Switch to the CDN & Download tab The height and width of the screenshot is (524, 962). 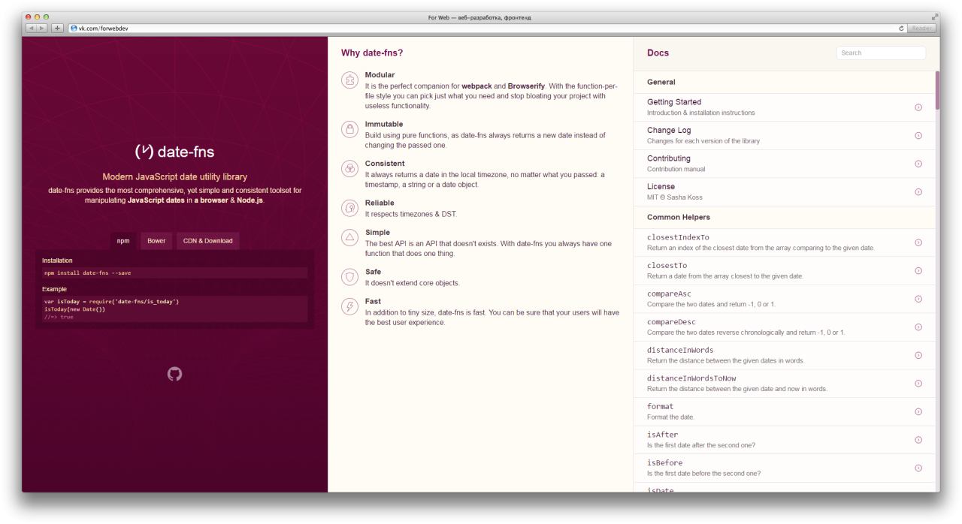pyautogui.click(x=208, y=241)
